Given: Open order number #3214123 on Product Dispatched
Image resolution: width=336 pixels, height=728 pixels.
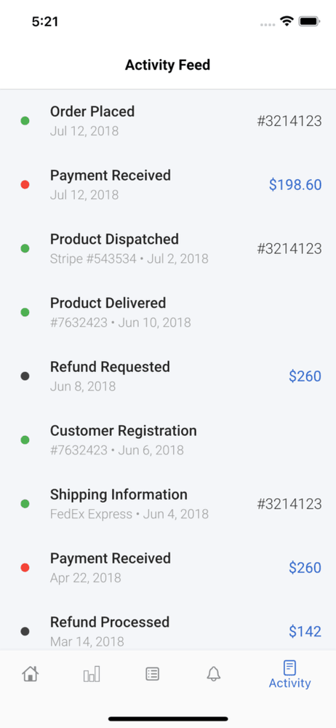Looking at the screenshot, I should click(x=289, y=248).
